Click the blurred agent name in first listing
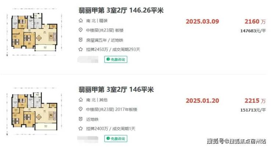Image resolution: width=272 pixels, height=147 pixels. click(88, 60)
